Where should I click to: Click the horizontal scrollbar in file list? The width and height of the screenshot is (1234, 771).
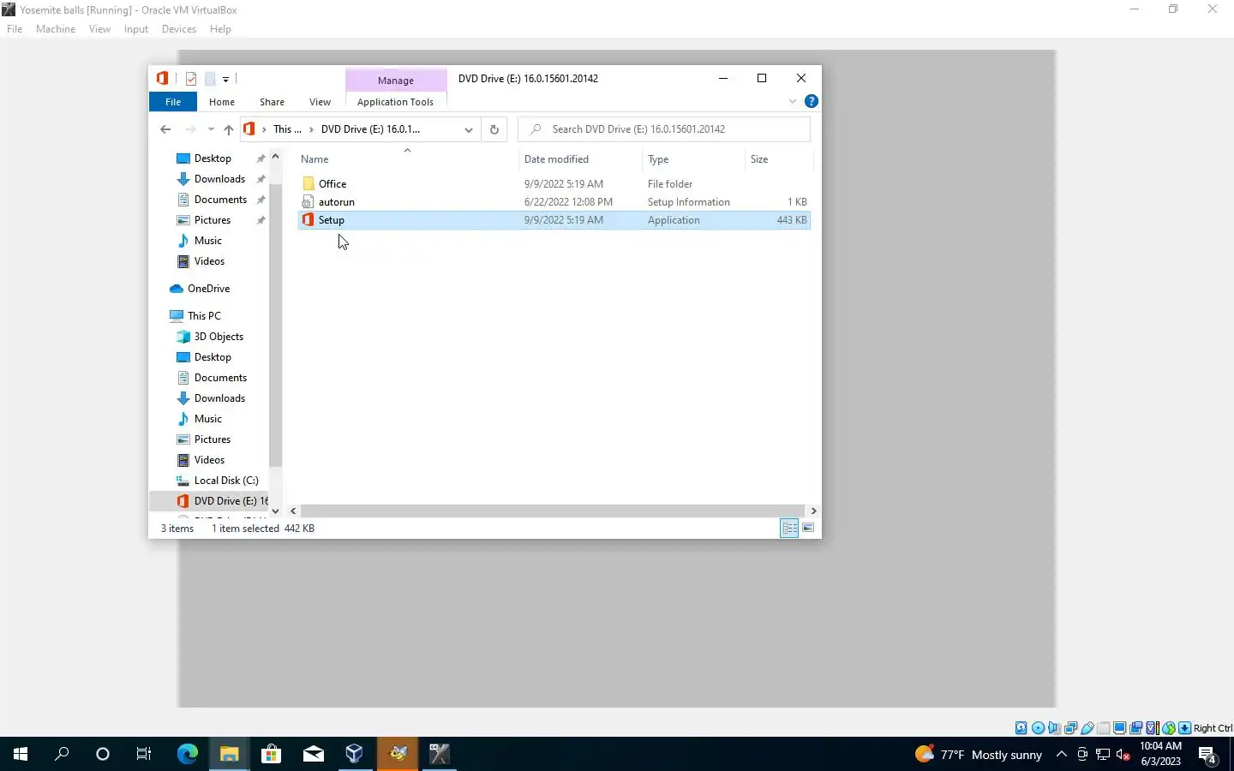[553, 511]
